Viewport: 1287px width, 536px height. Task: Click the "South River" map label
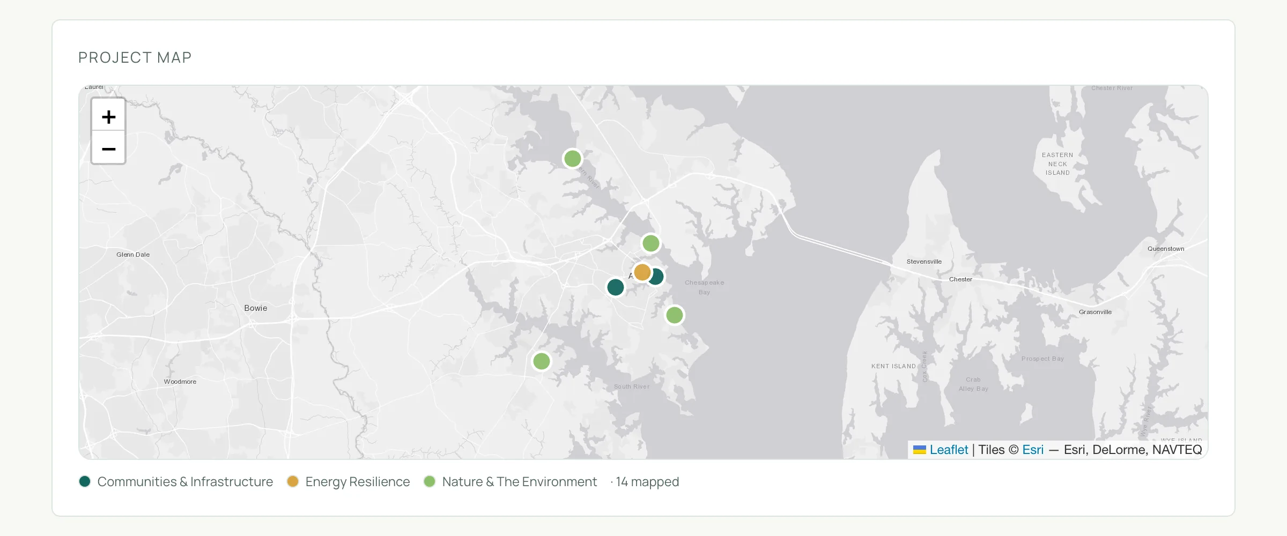tap(632, 386)
